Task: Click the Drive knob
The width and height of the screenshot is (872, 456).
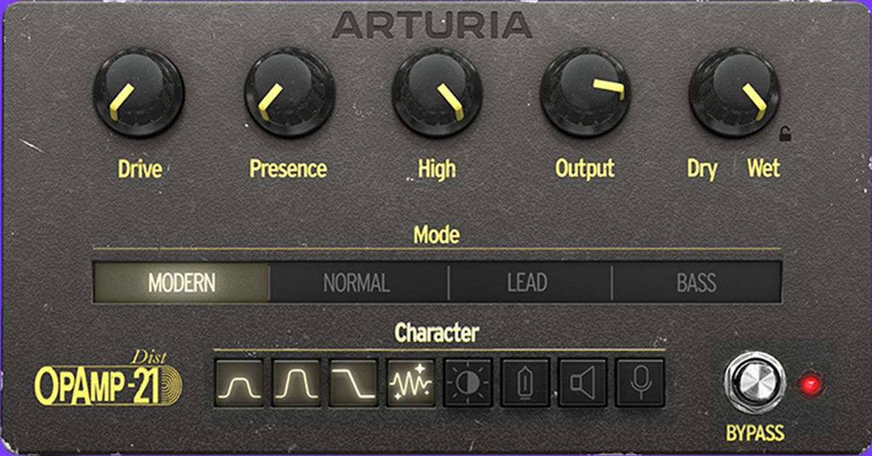Action: pos(139,92)
